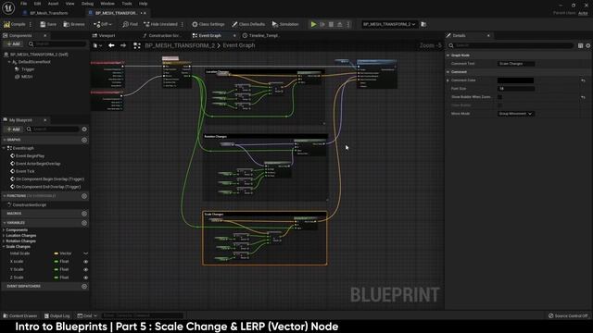593x333 pixels.
Task: Click debug object locate icon
Action: 424,24
